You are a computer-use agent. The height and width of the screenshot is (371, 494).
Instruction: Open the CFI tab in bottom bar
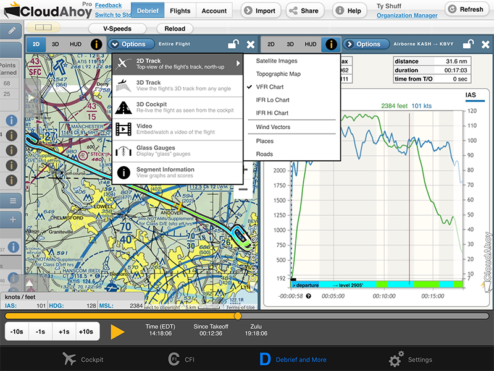click(181, 359)
